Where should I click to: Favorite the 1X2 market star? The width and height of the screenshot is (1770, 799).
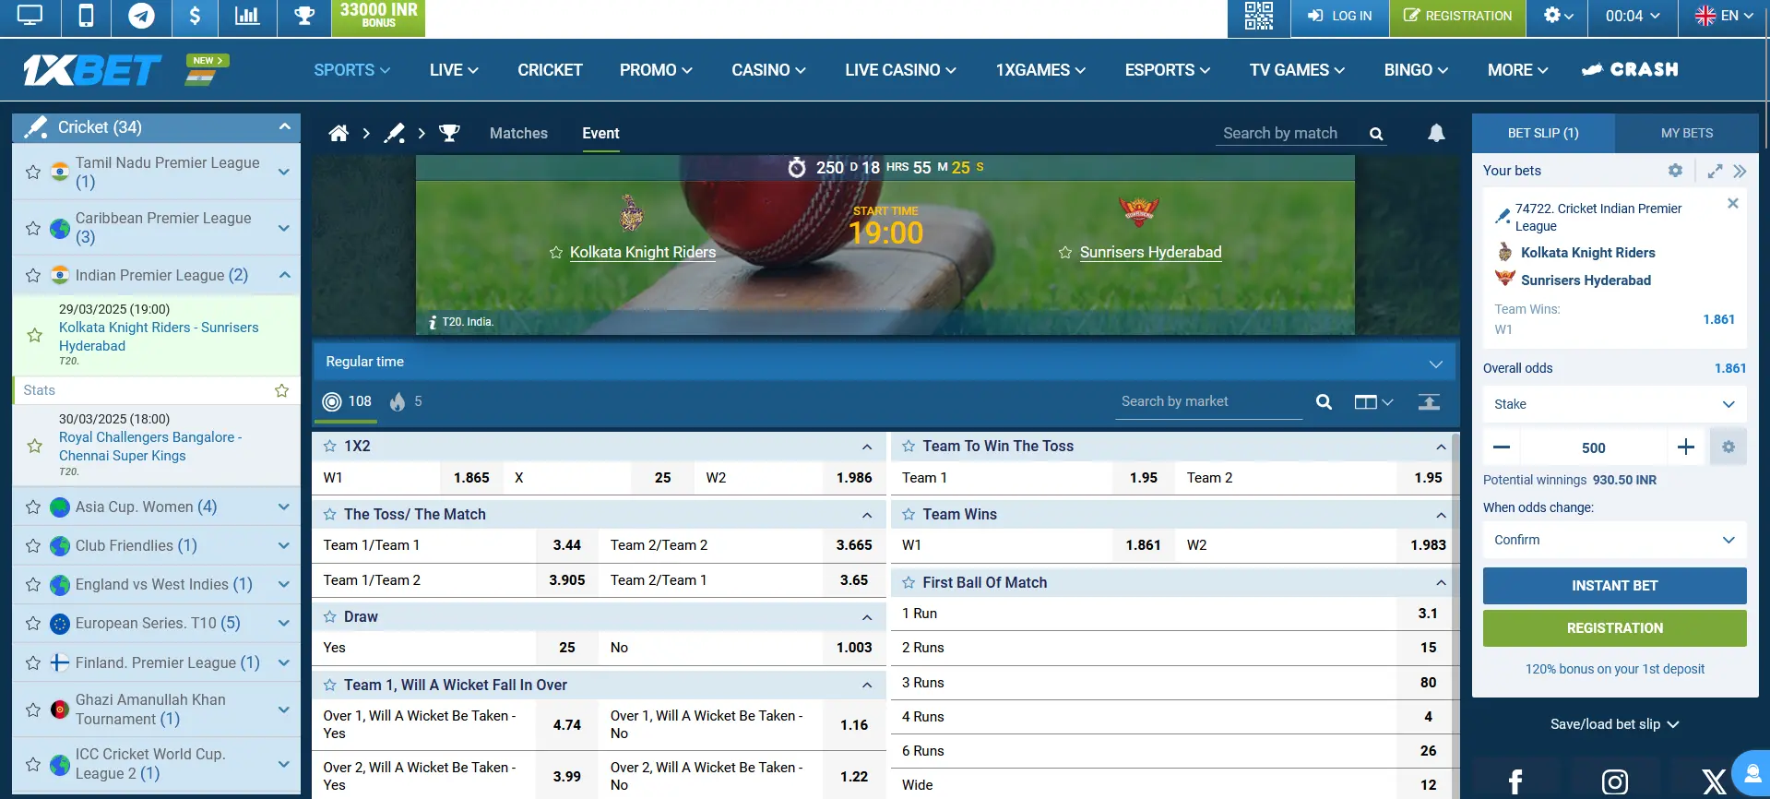329,447
